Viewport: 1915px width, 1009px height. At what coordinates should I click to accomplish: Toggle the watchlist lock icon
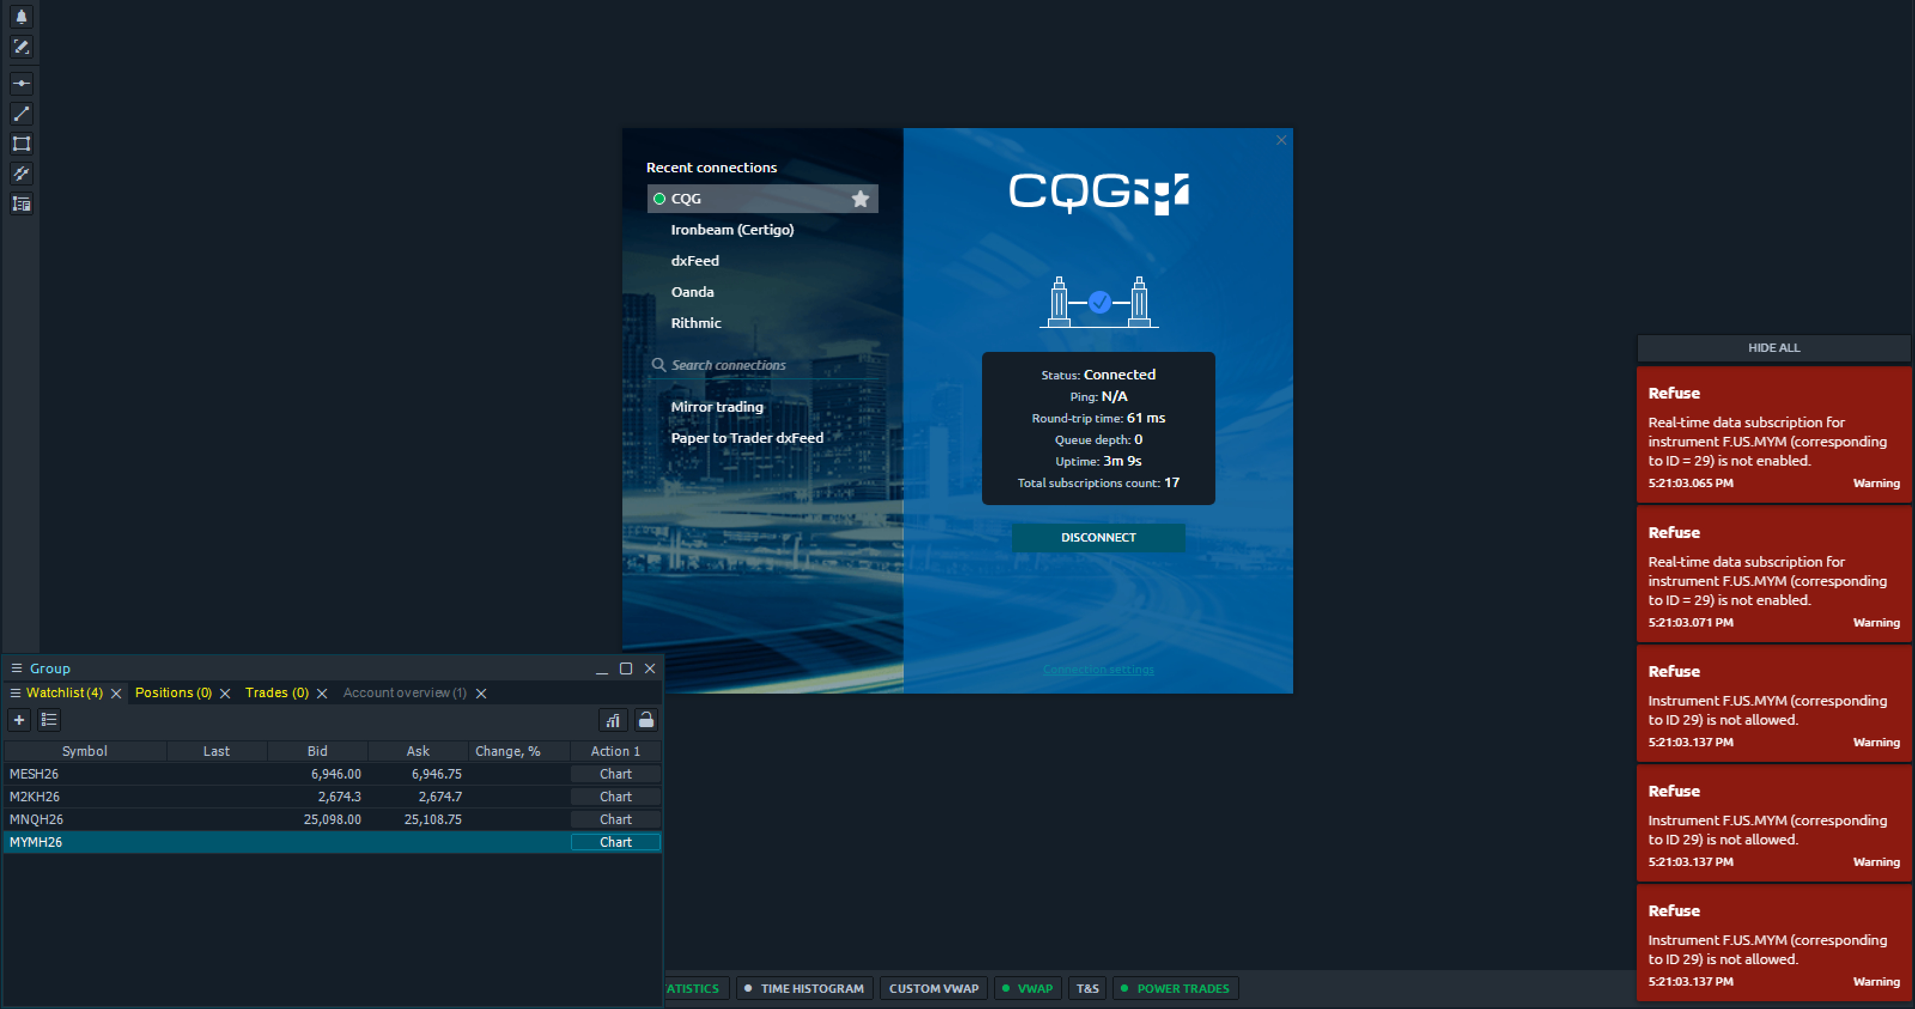[645, 720]
